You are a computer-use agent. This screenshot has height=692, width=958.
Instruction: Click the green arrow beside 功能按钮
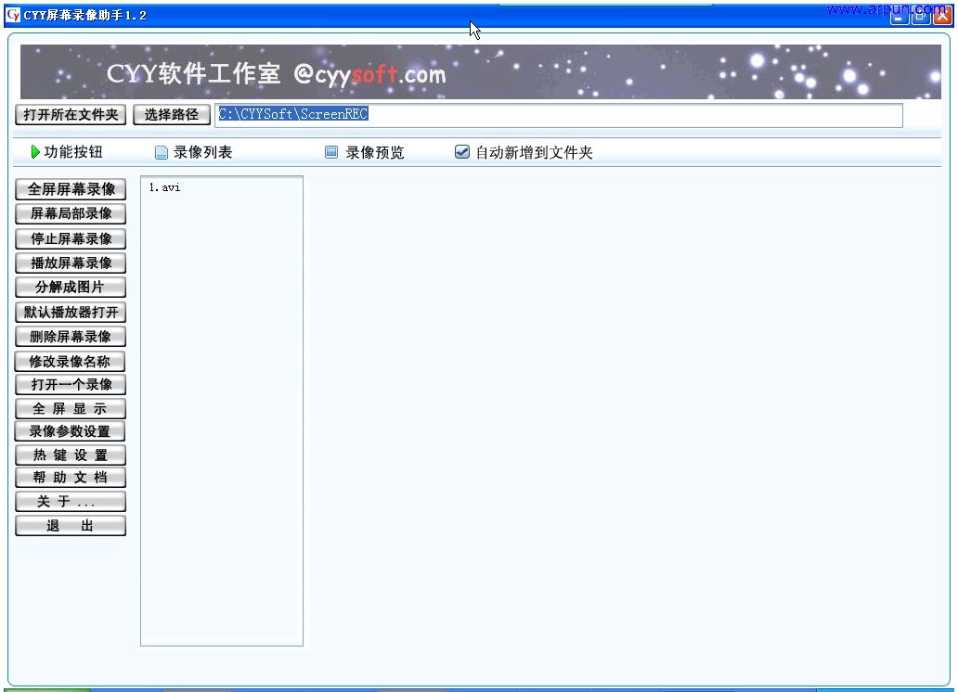(x=35, y=151)
